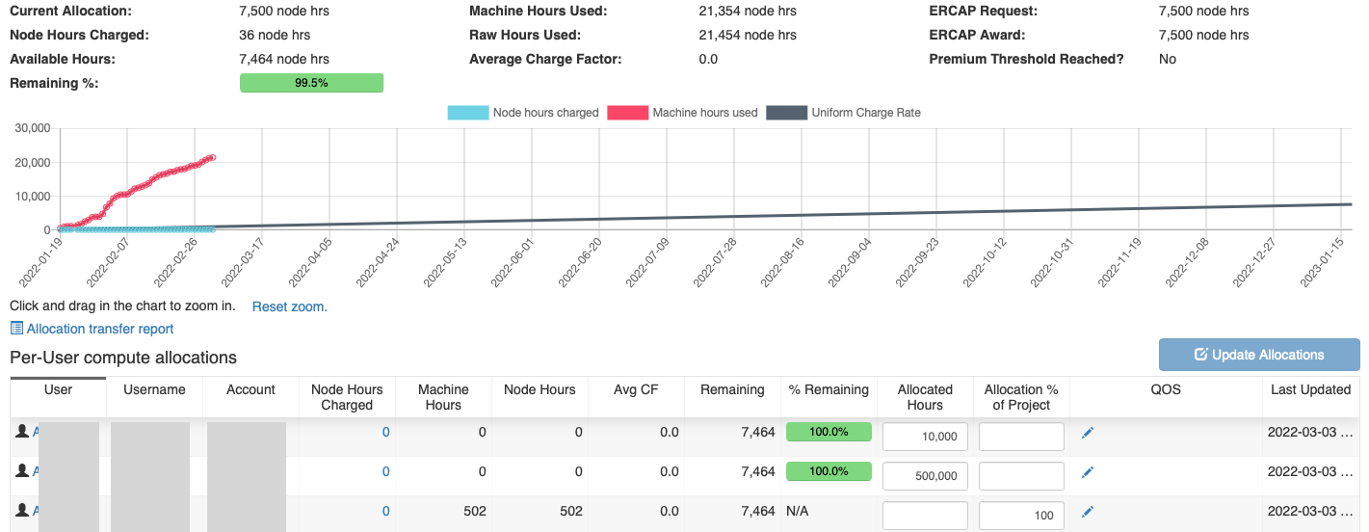Screen dimensions: 1369x532
Task: Sort table by the User column header
Action: pyautogui.click(x=58, y=390)
